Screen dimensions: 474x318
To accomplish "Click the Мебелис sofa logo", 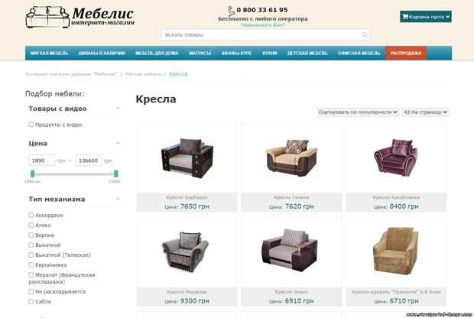I will 47,18.
